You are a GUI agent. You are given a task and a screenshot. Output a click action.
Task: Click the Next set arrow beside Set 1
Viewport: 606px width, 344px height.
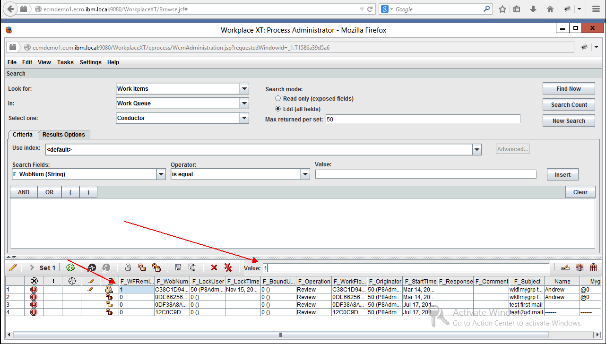[32, 268]
